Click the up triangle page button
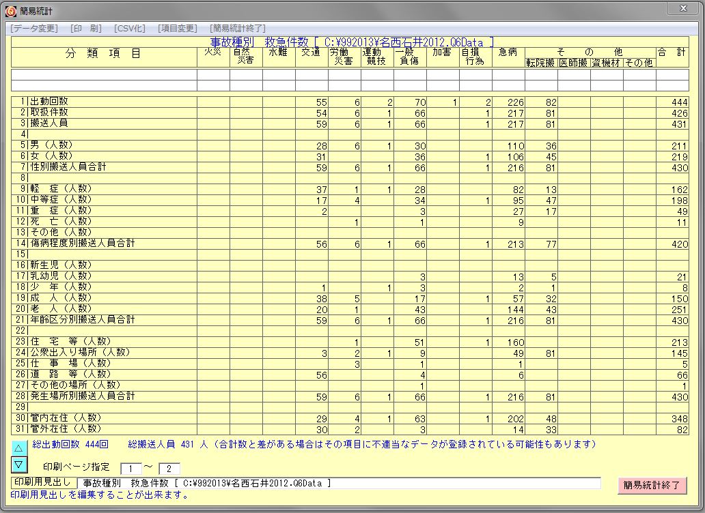 pyautogui.click(x=19, y=448)
